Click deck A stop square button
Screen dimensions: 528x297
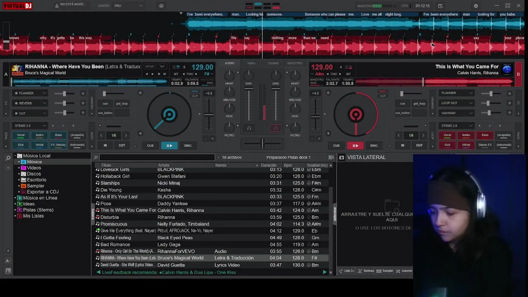[x=140, y=133]
